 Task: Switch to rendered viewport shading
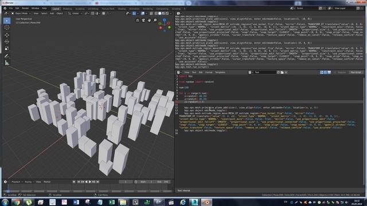point(167,14)
